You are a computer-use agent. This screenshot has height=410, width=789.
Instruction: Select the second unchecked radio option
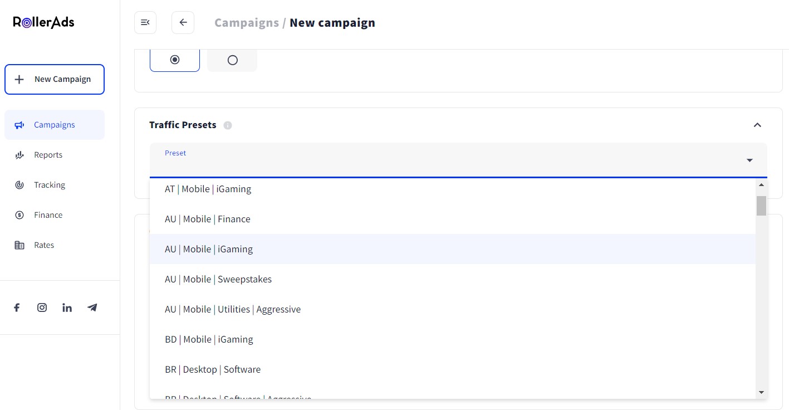click(x=232, y=60)
